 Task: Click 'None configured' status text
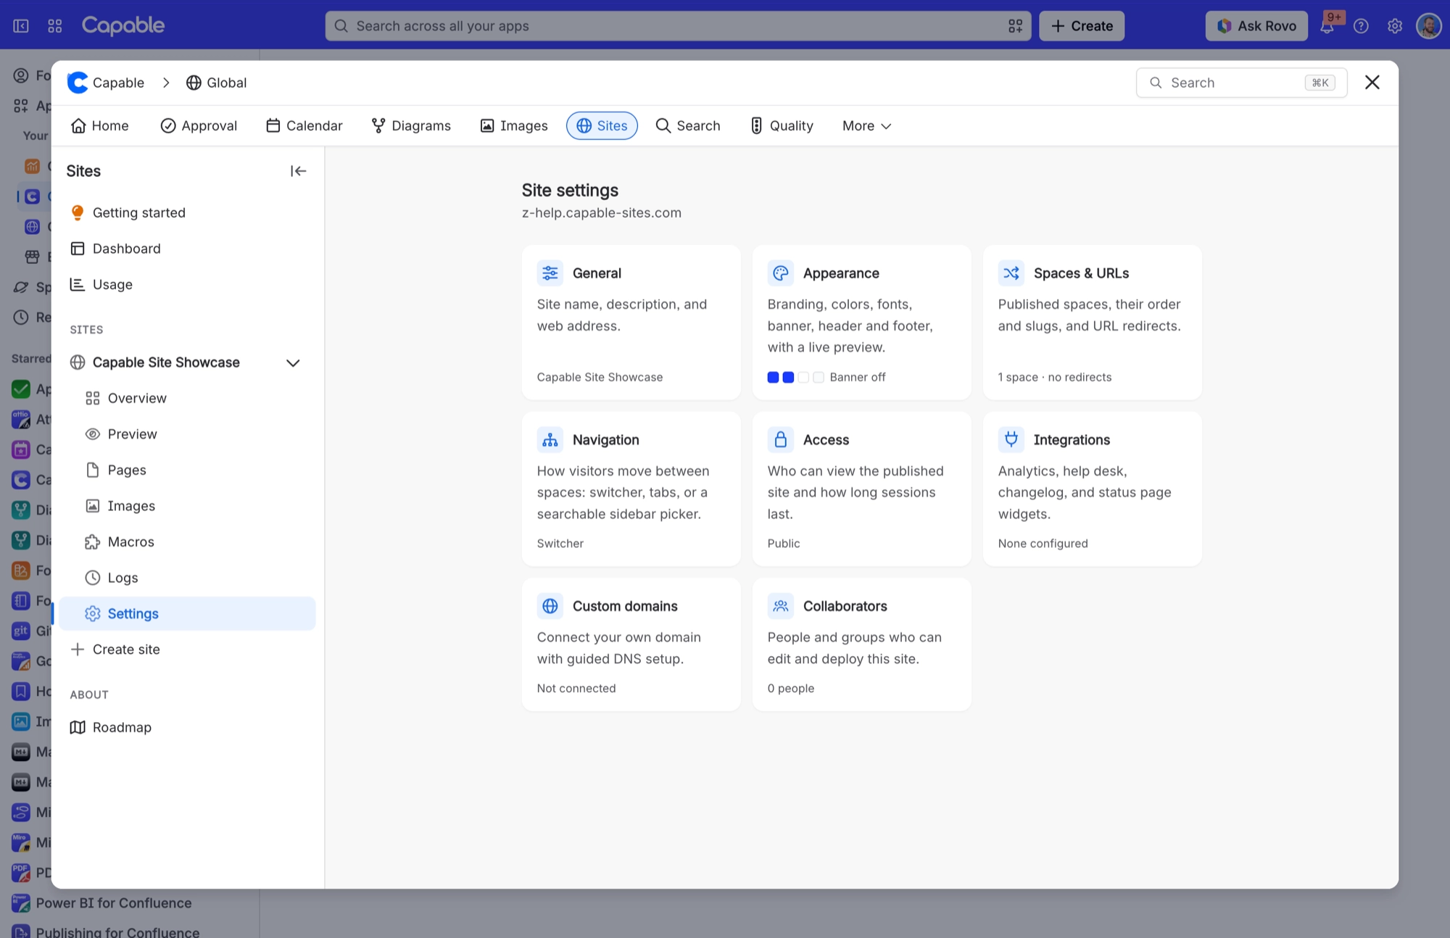(x=1043, y=544)
